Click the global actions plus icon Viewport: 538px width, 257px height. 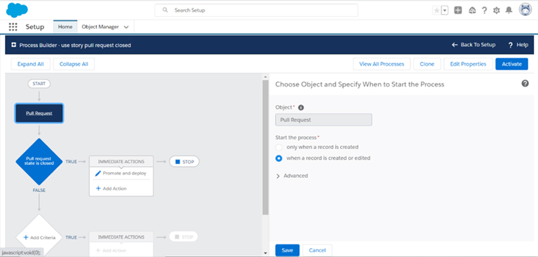click(458, 10)
